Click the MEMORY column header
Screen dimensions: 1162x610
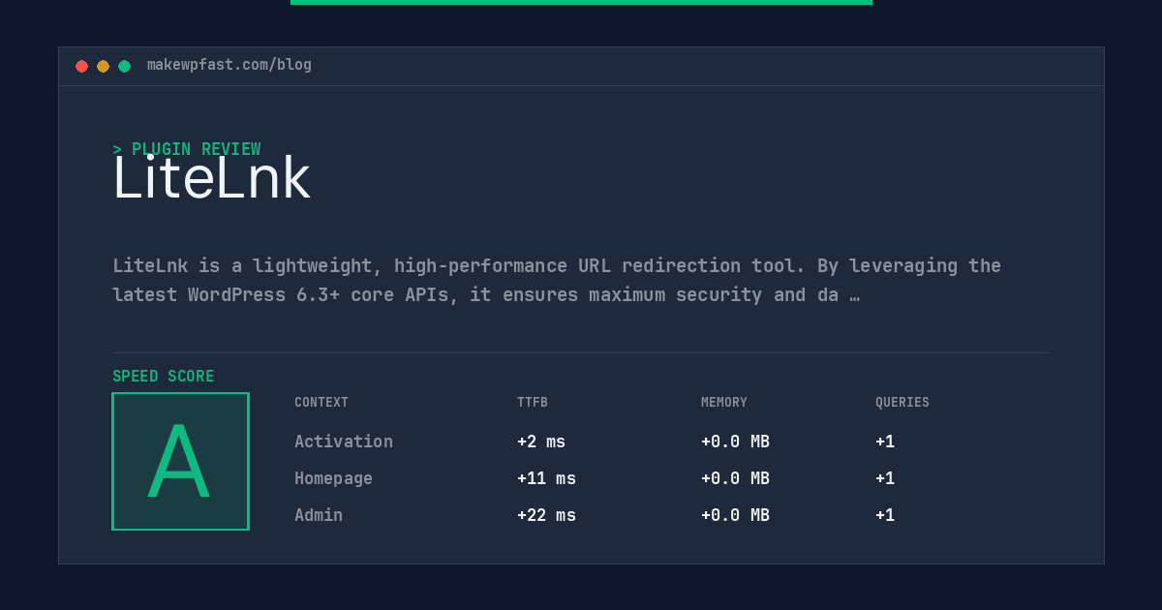click(724, 403)
